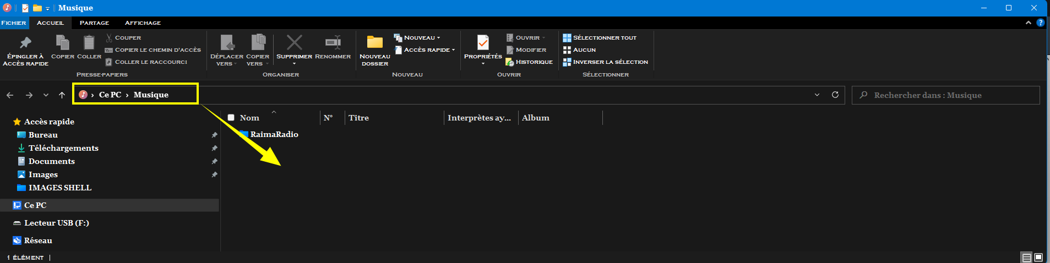The height and width of the screenshot is (263, 1050).
Task: Open recent locations dropdown arrow
Action: [46, 95]
